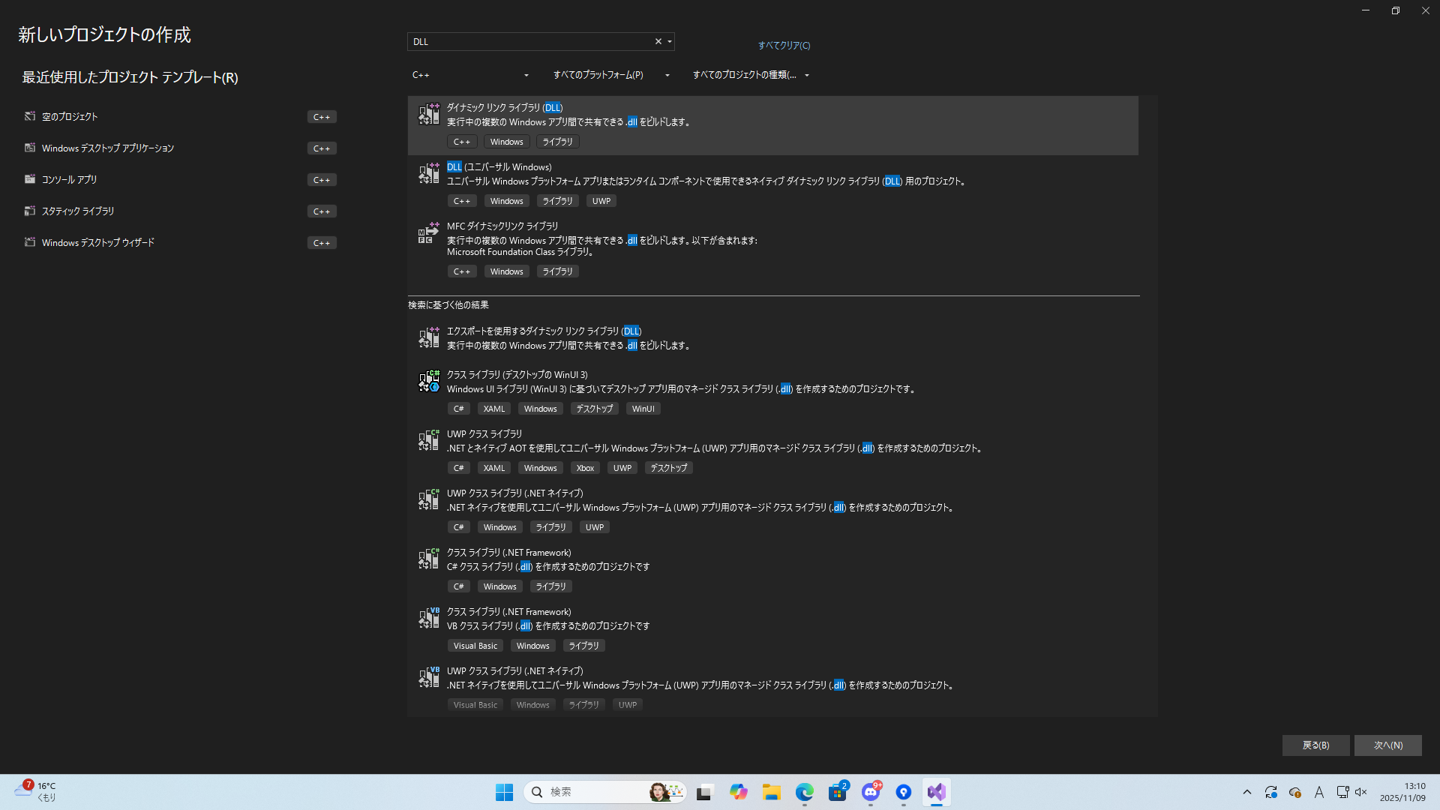This screenshot has width=1440, height=810.
Task: Click the DLL (Universal Windows) template icon
Action: (x=429, y=173)
